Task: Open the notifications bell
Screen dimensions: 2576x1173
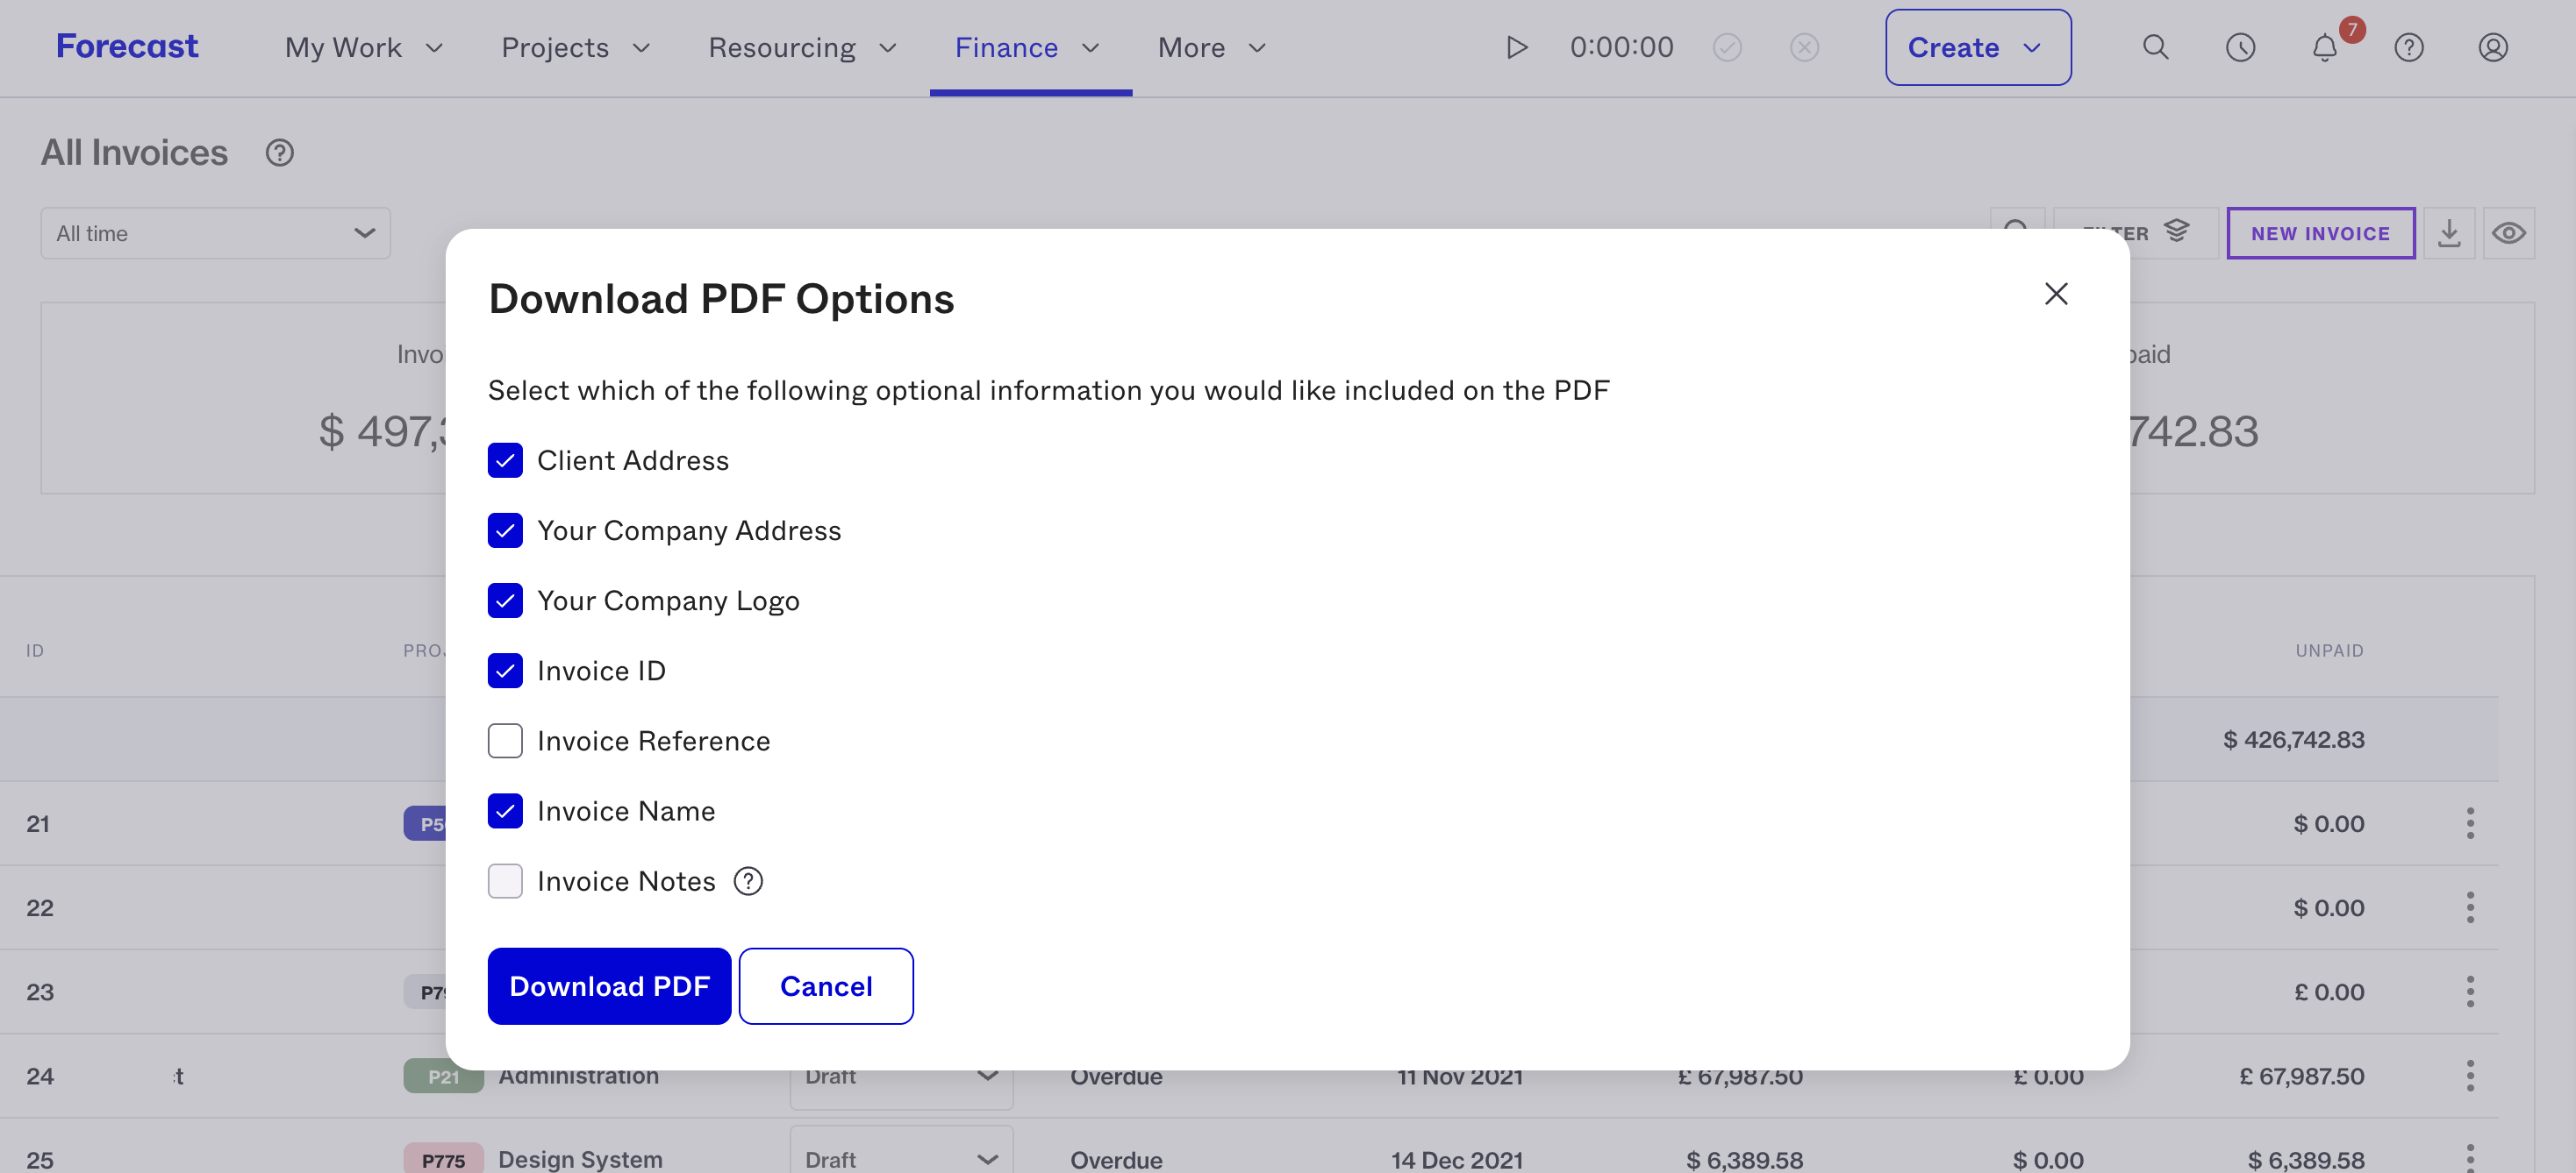Action: 2324,47
